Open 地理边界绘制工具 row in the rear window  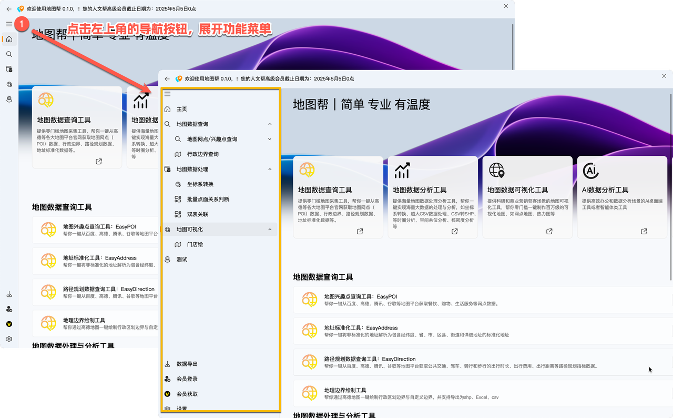[95, 323]
